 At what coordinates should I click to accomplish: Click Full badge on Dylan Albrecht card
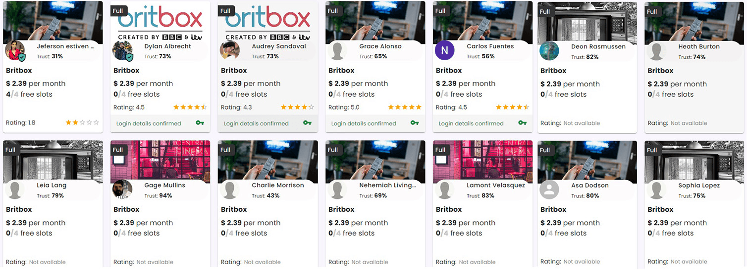pos(119,11)
